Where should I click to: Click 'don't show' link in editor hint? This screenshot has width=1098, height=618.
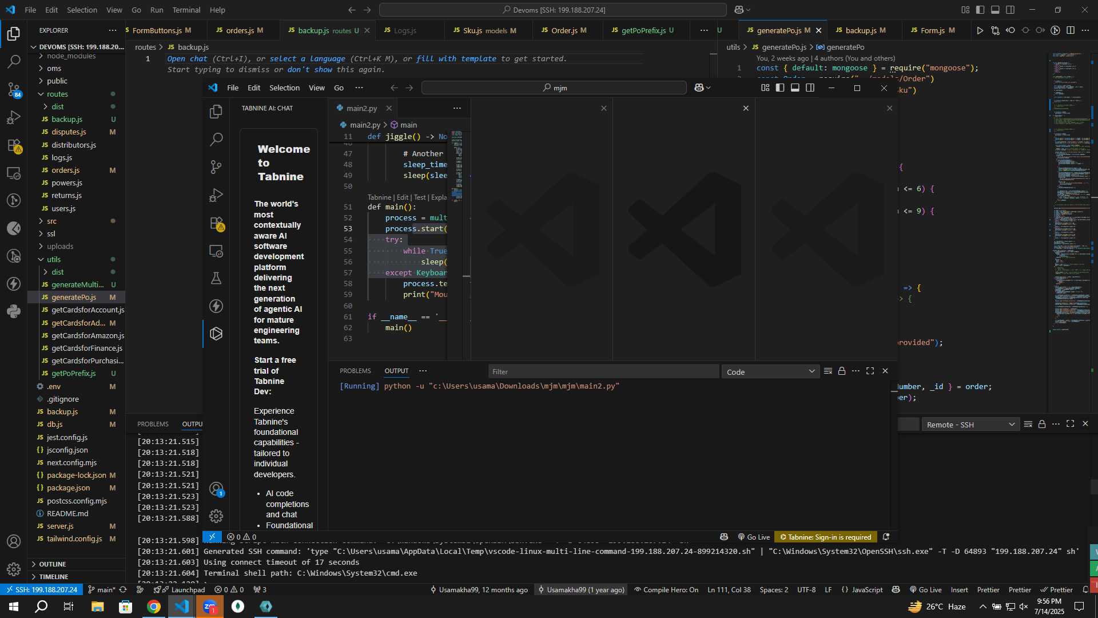pyautogui.click(x=309, y=69)
